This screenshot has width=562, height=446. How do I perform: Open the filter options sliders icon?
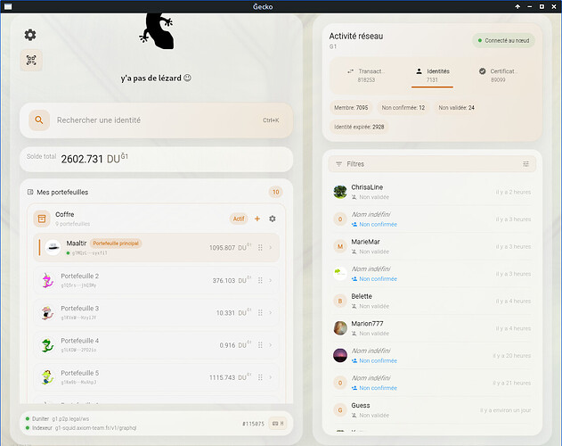click(x=525, y=164)
